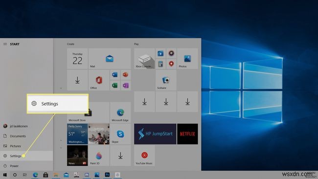Click the pending download tile beside Office
Screen dimensions: 318x179
pyautogui.click(x=77, y=80)
